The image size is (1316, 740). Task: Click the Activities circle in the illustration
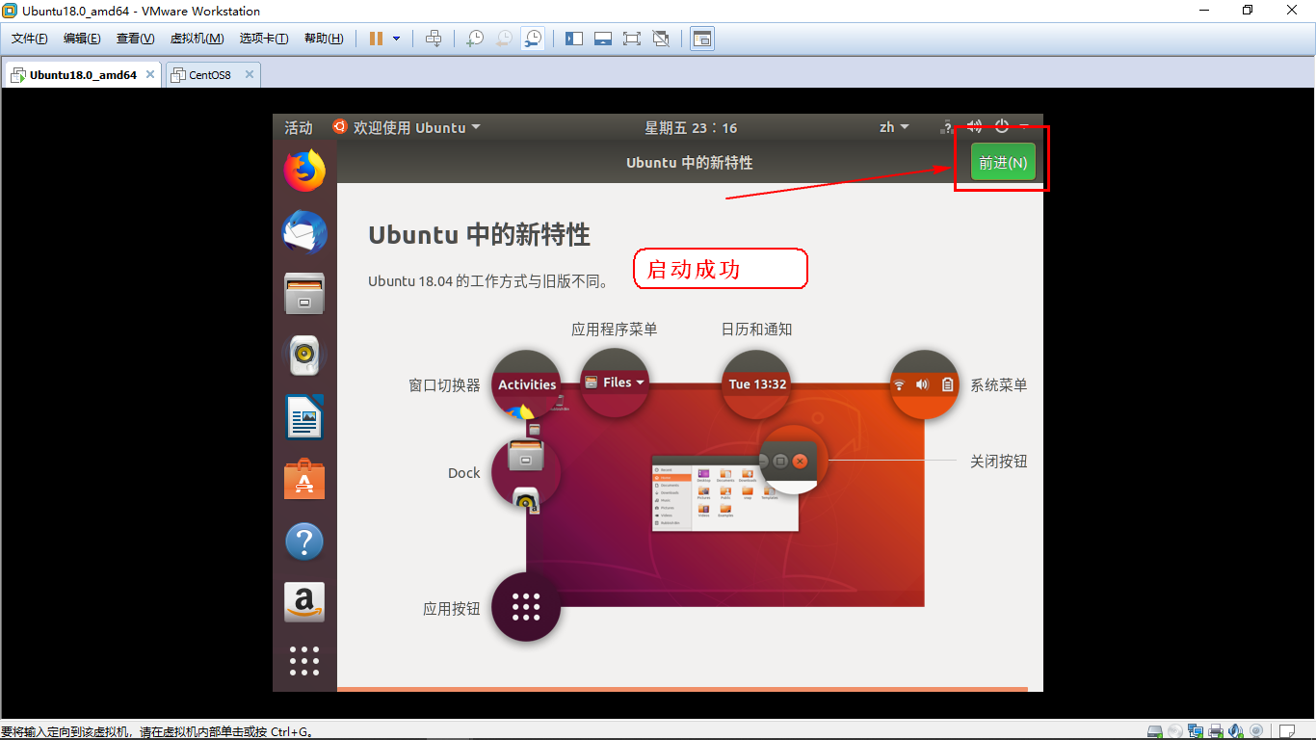coord(527,383)
